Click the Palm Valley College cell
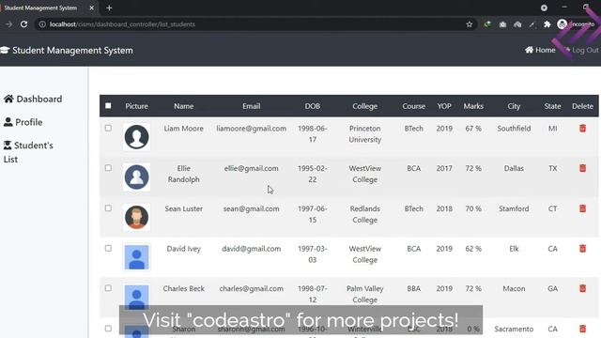The image size is (601, 338). (x=365, y=294)
